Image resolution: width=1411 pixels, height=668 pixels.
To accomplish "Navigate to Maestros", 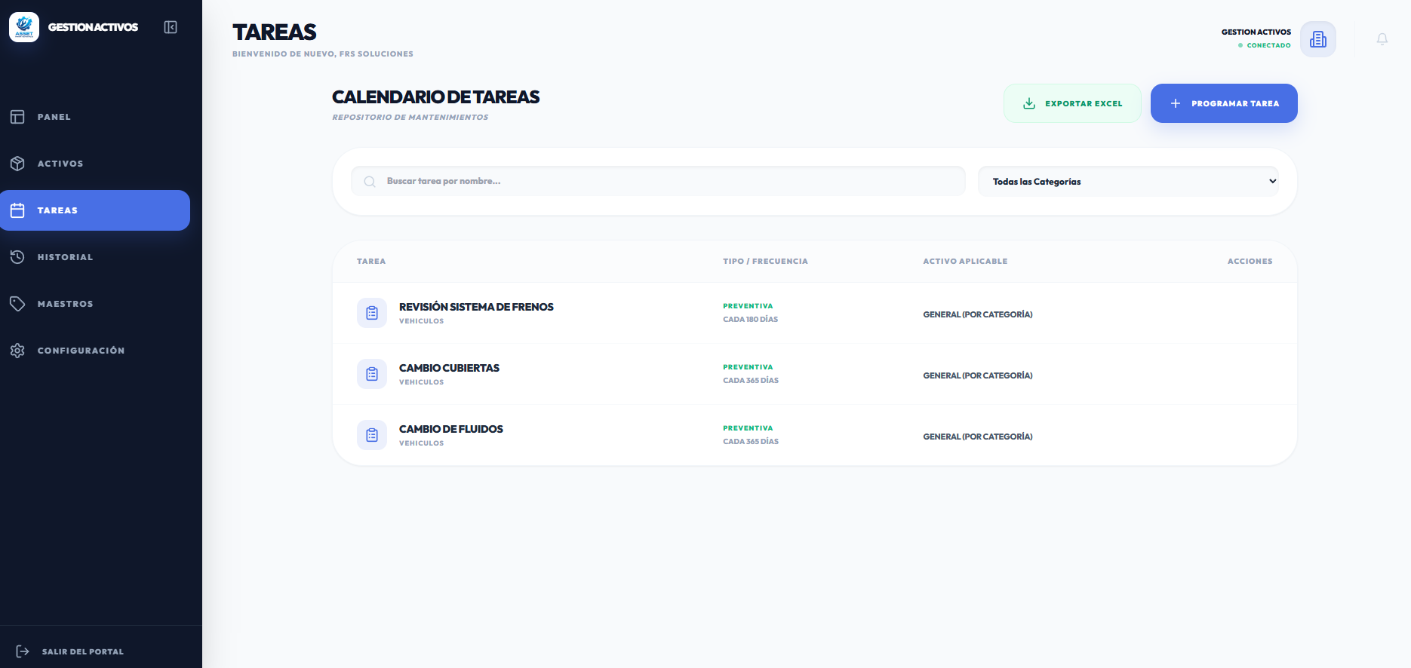I will (x=65, y=304).
